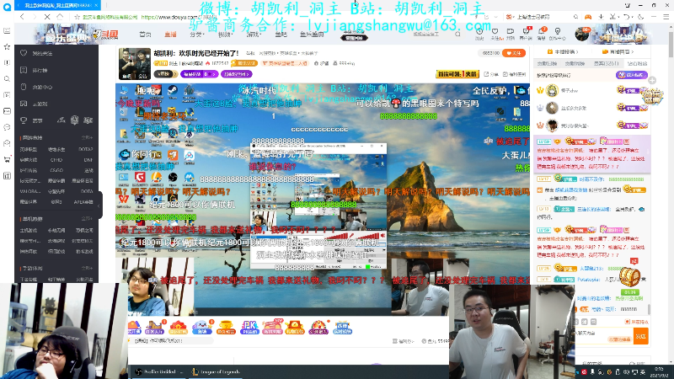Collapse the dark sidebar with edge handle

coord(99,206)
